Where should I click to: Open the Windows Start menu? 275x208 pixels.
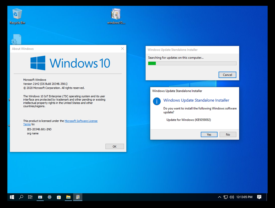coord(12,197)
